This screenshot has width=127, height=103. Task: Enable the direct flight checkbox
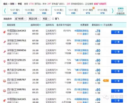[53, 19]
